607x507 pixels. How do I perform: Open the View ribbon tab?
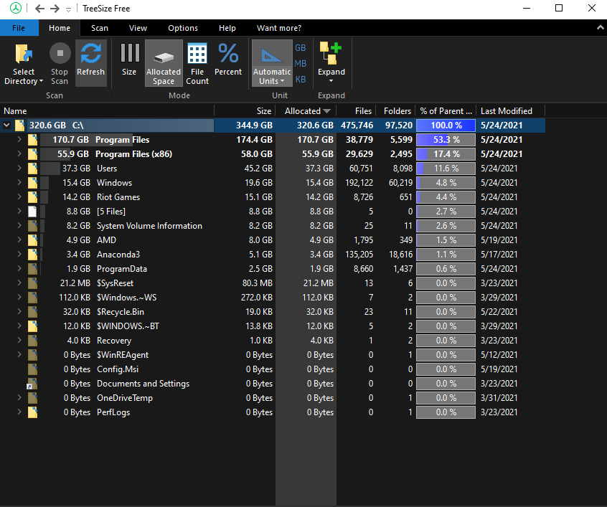138,28
